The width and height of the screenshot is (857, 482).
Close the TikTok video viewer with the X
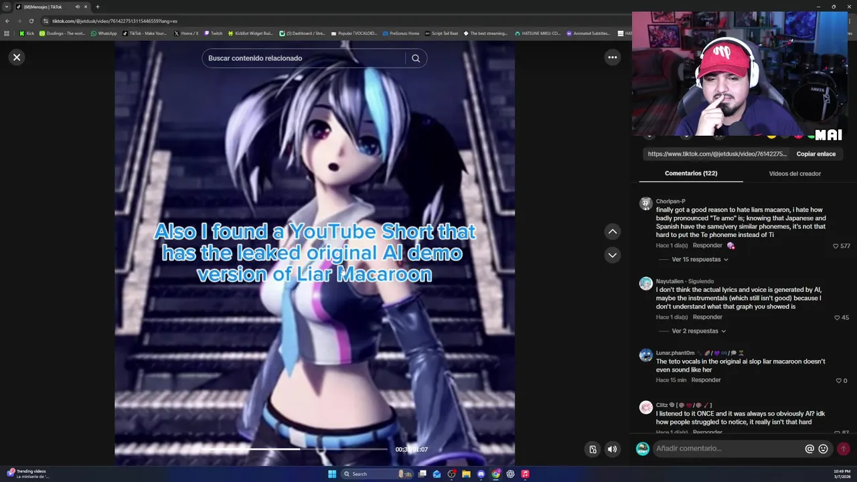point(17,58)
